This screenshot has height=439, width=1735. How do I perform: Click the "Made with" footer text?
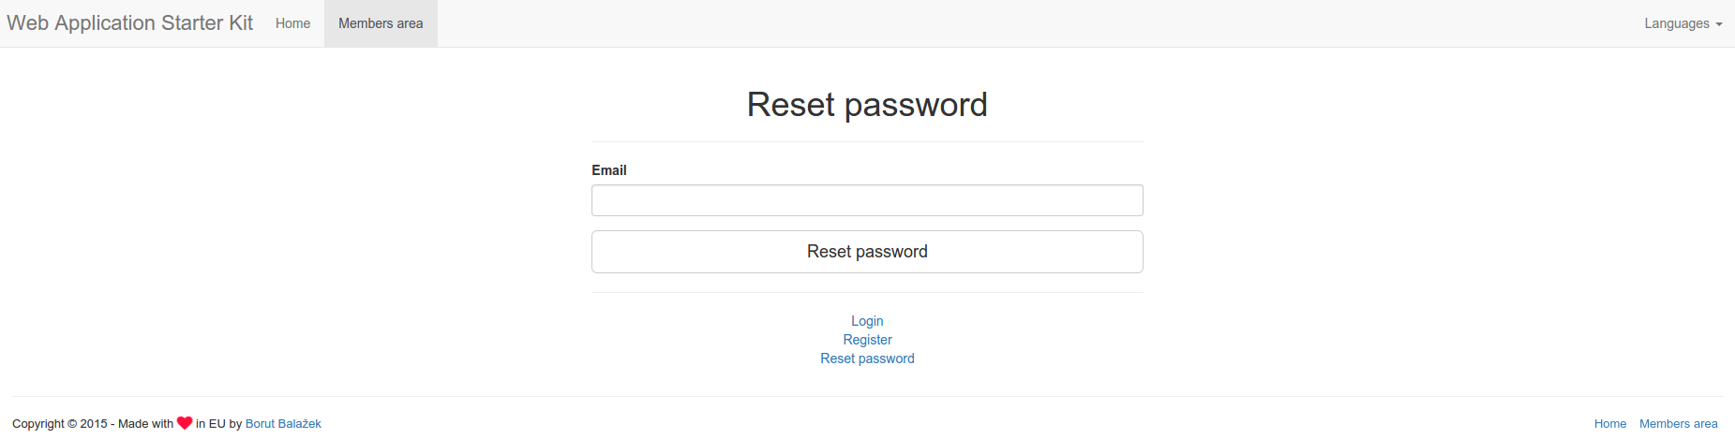click(145, 424)
